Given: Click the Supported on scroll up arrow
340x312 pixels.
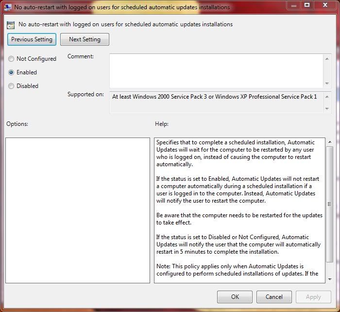Looking at the screenshot, I should click(x=327, y=96).
